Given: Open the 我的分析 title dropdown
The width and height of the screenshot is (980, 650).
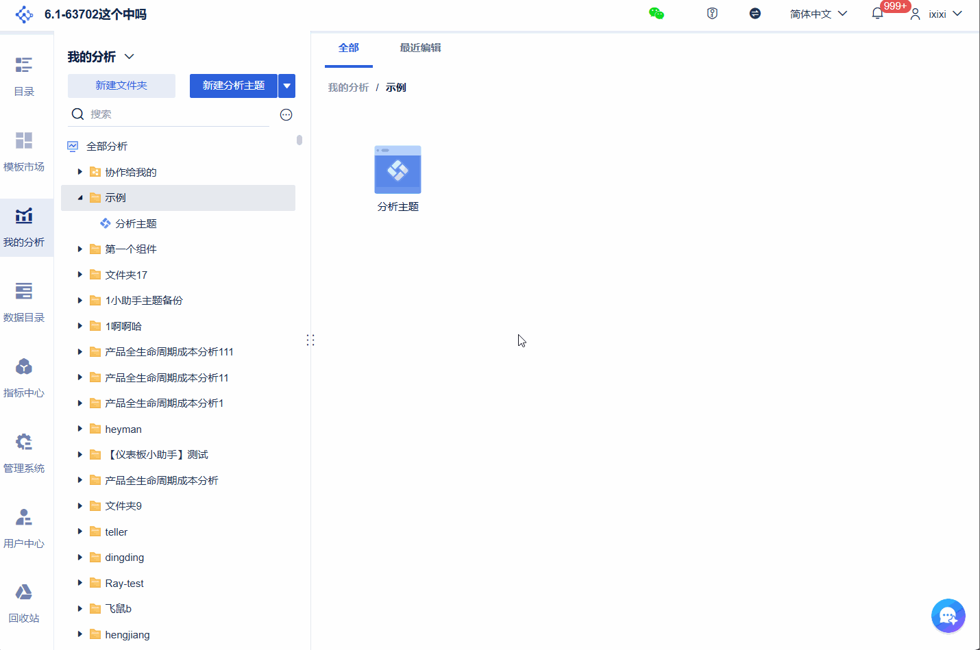Looking at the screenshot, I should coord(129,57).
